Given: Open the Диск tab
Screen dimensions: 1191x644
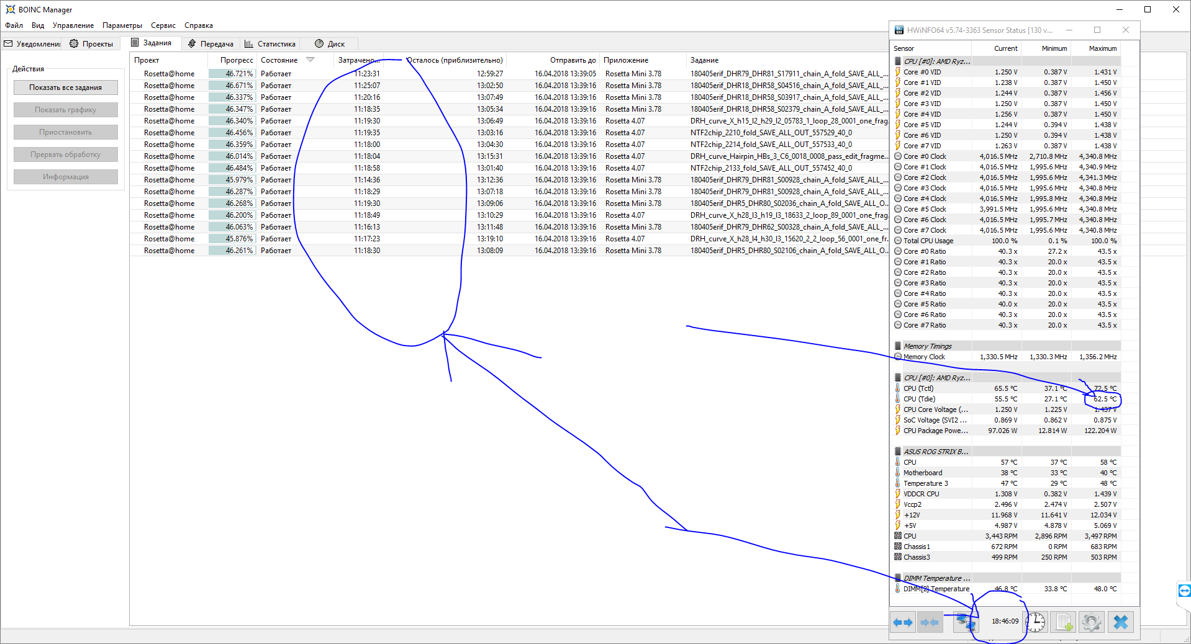Looking at the screenshot, I should point(329,44).
